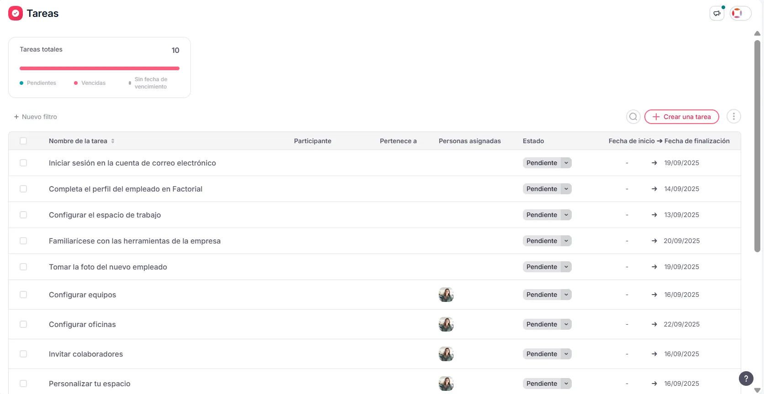This screenshot has height=394, width=764.
Task: Click the Participante column header
Action: point(312,141)
